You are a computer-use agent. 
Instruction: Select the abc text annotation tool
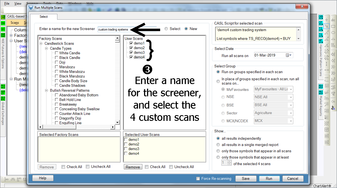(x=333, y=20)
